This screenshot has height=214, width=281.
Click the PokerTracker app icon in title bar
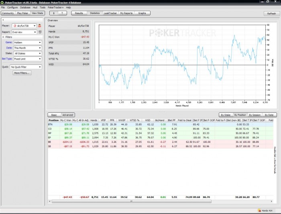2,2
